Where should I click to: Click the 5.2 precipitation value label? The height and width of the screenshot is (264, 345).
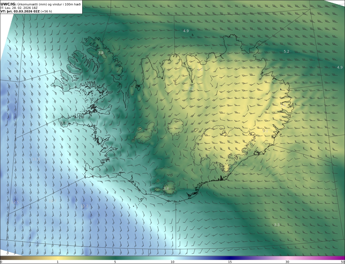coord(287,51)
